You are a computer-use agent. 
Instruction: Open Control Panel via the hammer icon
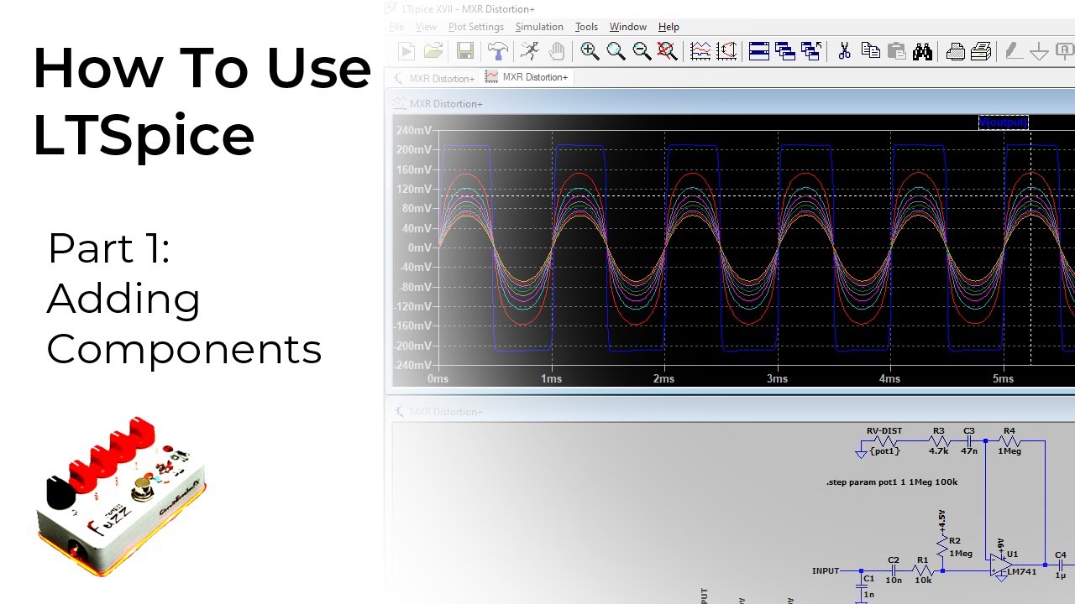(498, 51)
